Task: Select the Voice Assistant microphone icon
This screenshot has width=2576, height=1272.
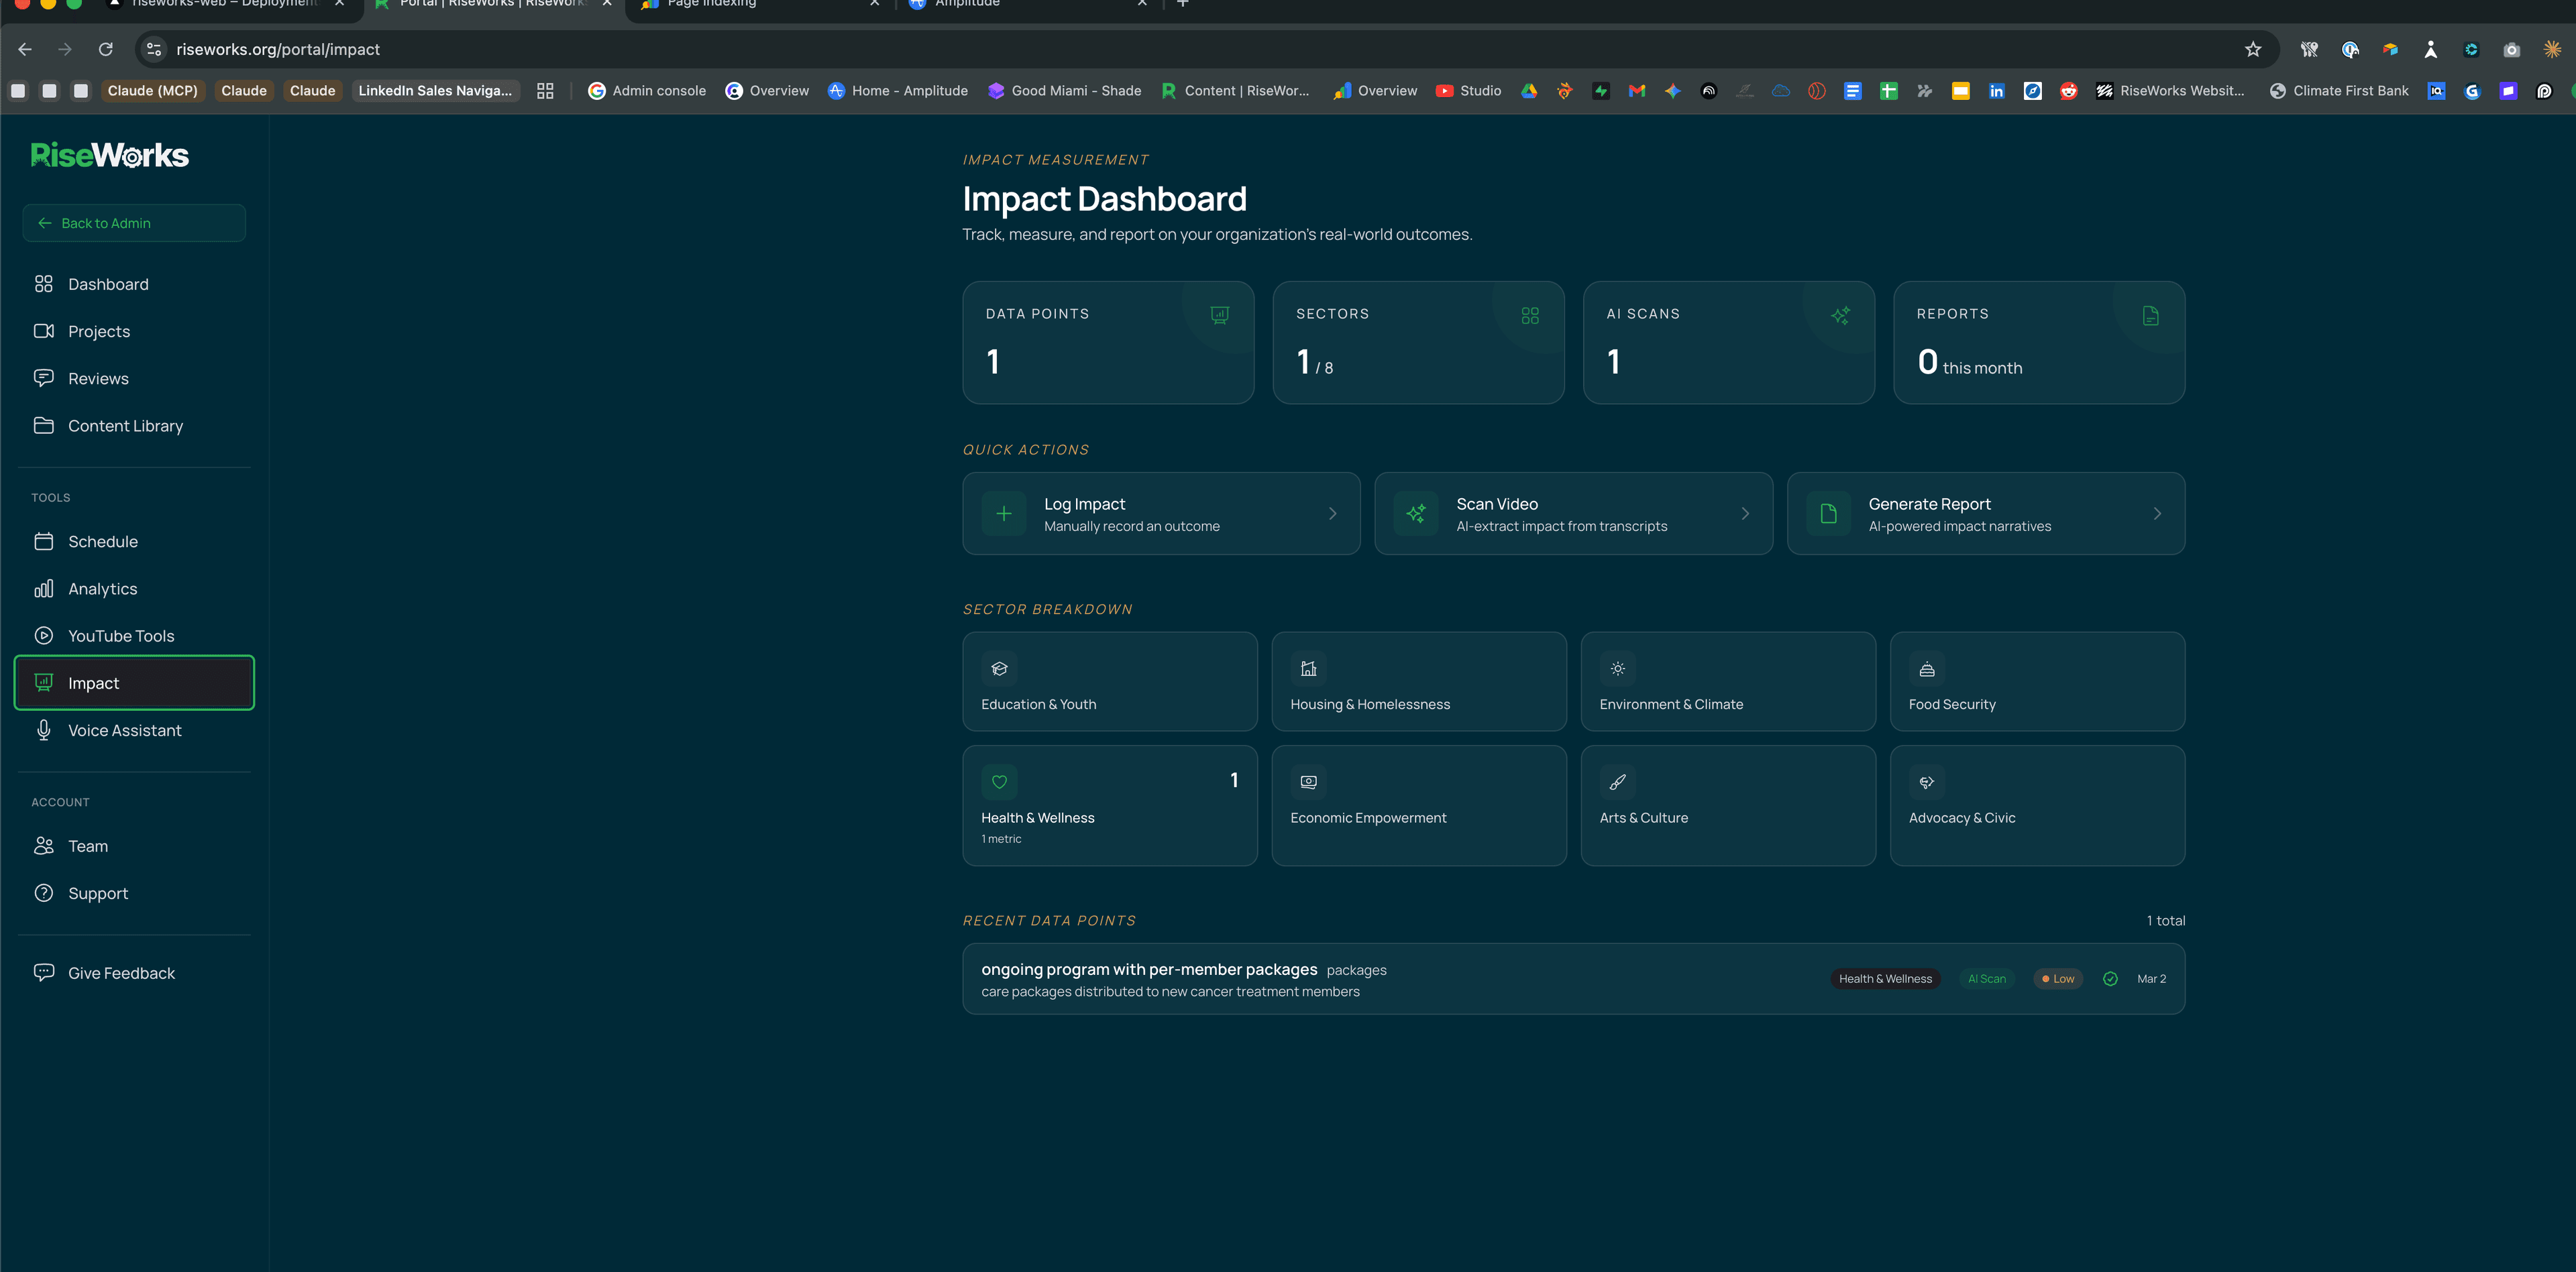Action: 44,730
